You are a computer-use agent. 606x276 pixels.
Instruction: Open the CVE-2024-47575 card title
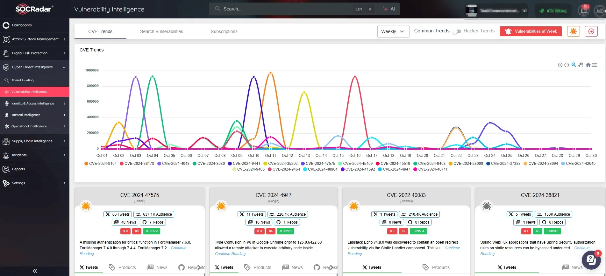(x=139, y=195)
